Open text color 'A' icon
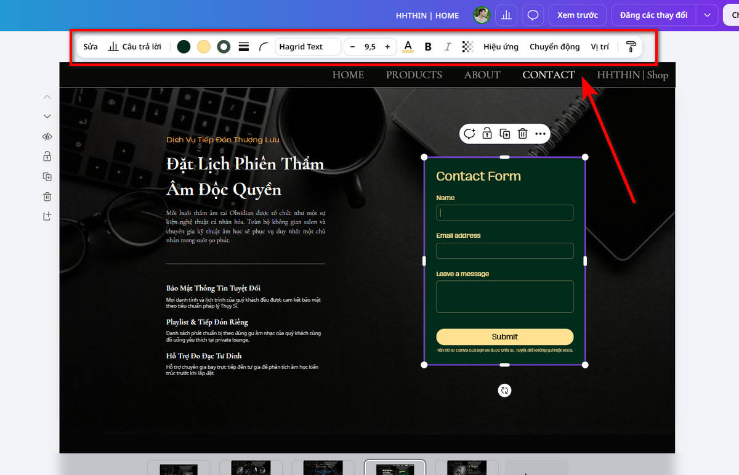 tap(408, 47)
